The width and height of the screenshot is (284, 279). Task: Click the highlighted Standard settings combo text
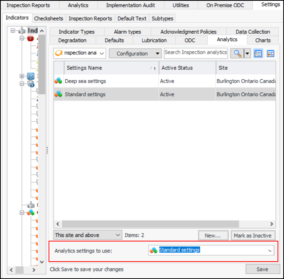coord(179,250)
